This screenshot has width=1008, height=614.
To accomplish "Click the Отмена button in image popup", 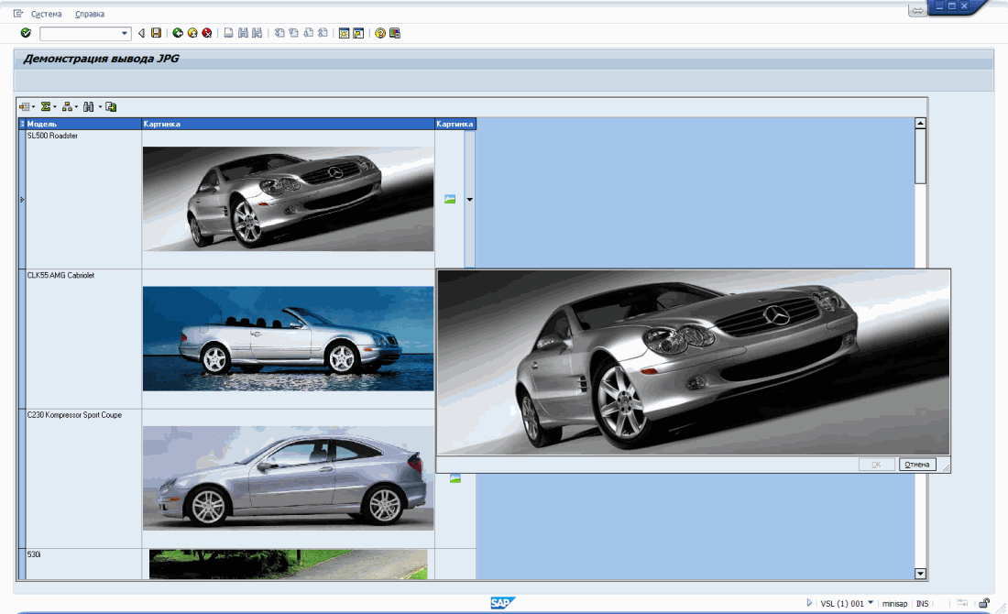I will 916,465.
